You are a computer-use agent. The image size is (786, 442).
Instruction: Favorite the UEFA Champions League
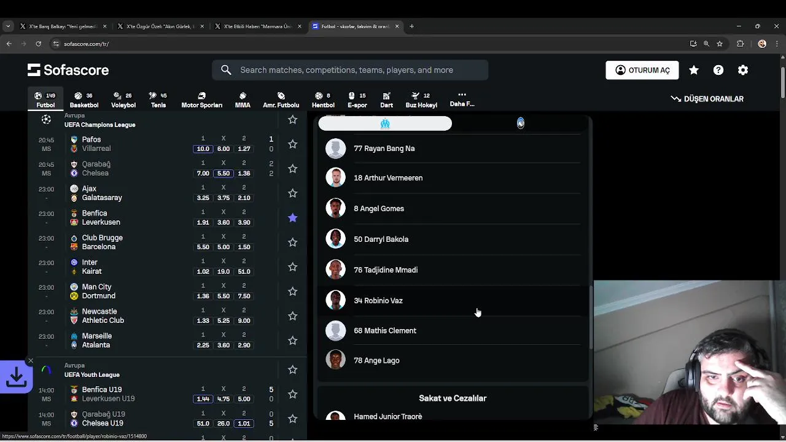[x=293, y=120]
